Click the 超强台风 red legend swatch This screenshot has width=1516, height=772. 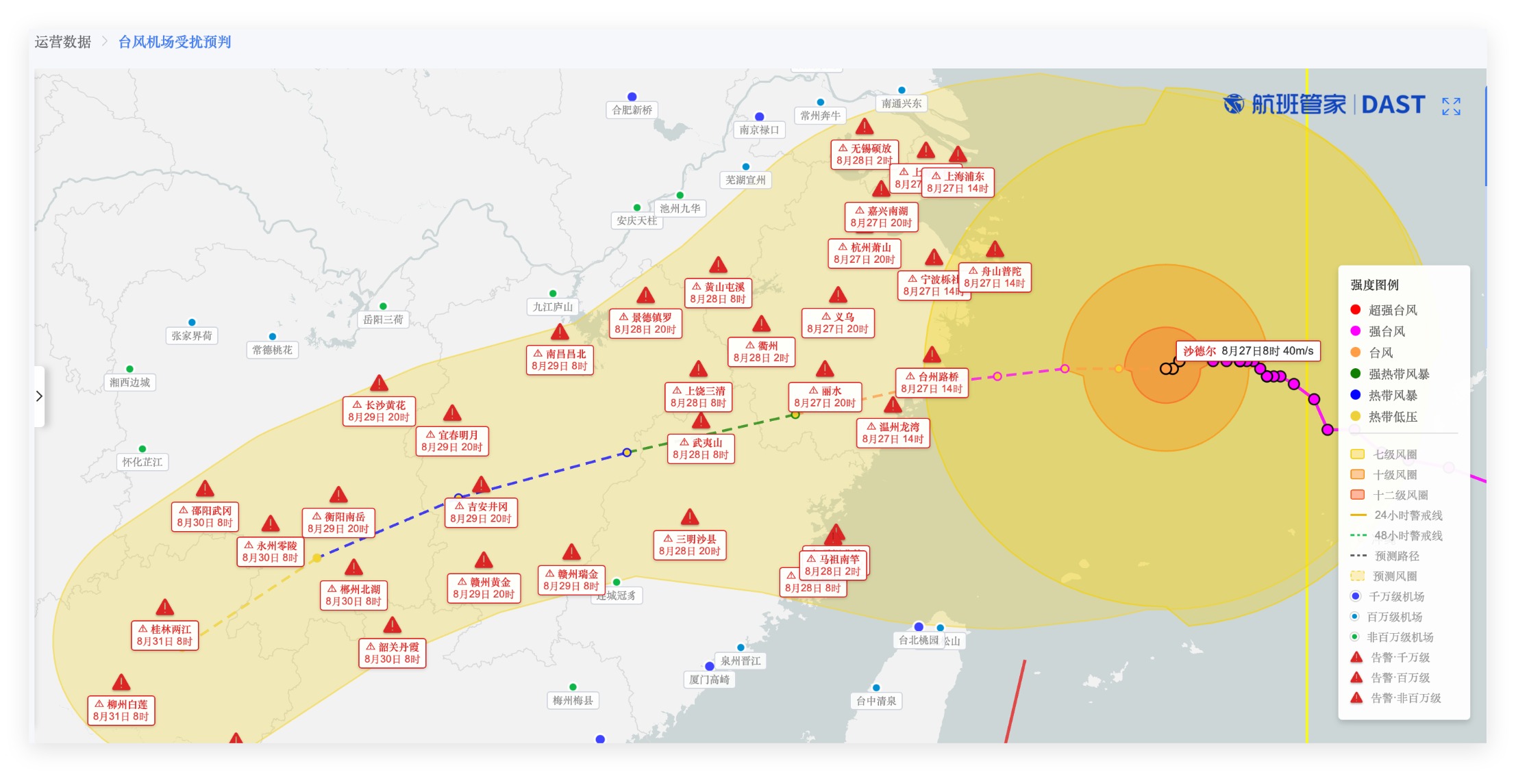tap(1355, 310)
